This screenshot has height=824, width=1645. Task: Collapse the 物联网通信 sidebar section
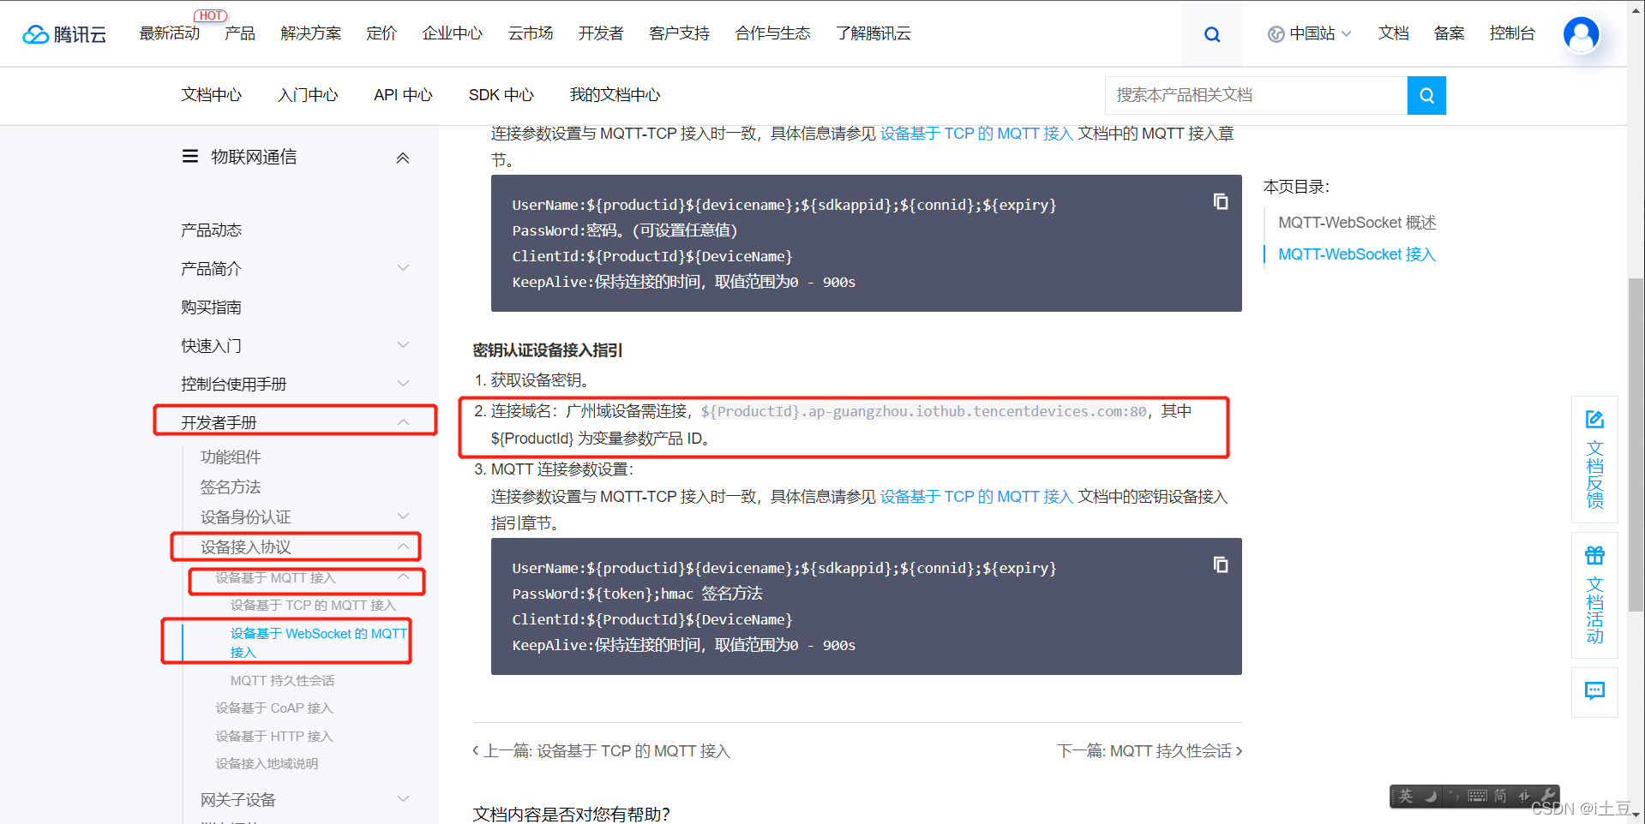[x=403, y=158]
